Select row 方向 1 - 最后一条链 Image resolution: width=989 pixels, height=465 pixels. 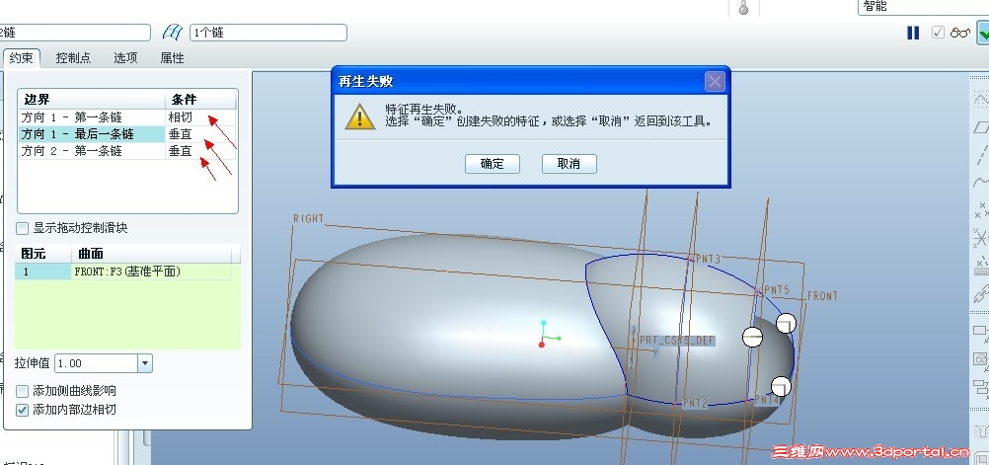click(x=92, y=133)
